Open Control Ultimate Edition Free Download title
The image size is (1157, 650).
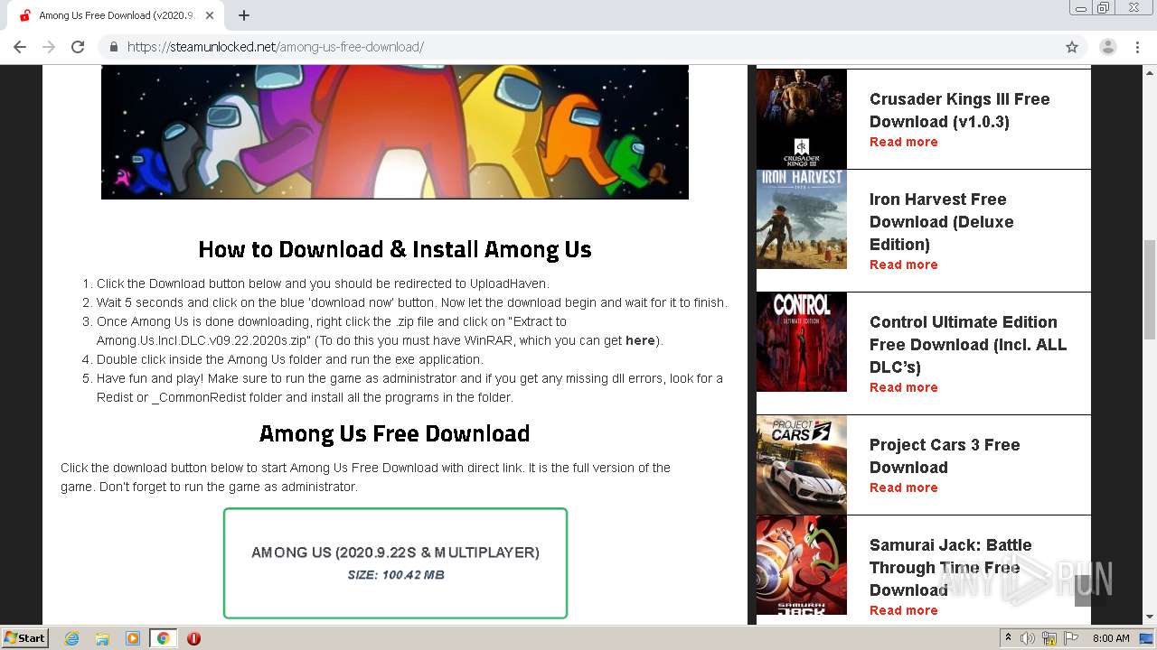pos(968,344)
